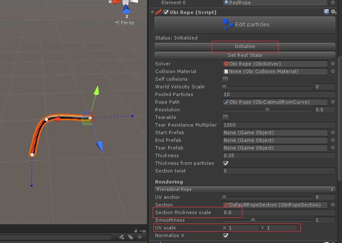Click UV scale Y field
The width and height of the screenshot is (342, 243).
[281, 228]
